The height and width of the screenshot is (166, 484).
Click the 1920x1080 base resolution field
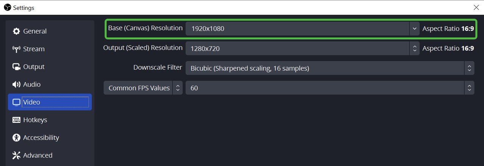click(x=297, y=28)
